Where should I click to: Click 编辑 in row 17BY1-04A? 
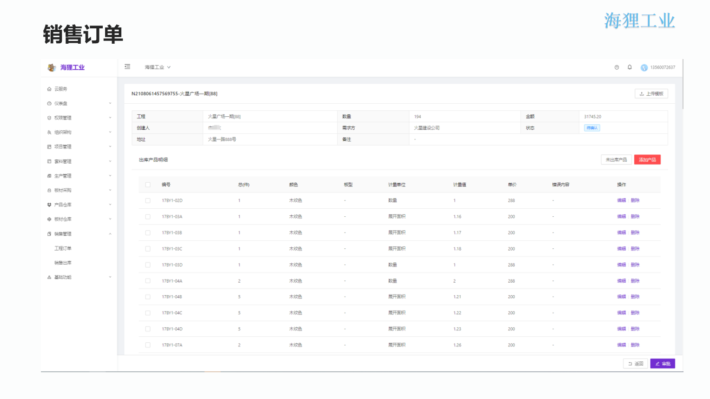[x=621, y=281]
